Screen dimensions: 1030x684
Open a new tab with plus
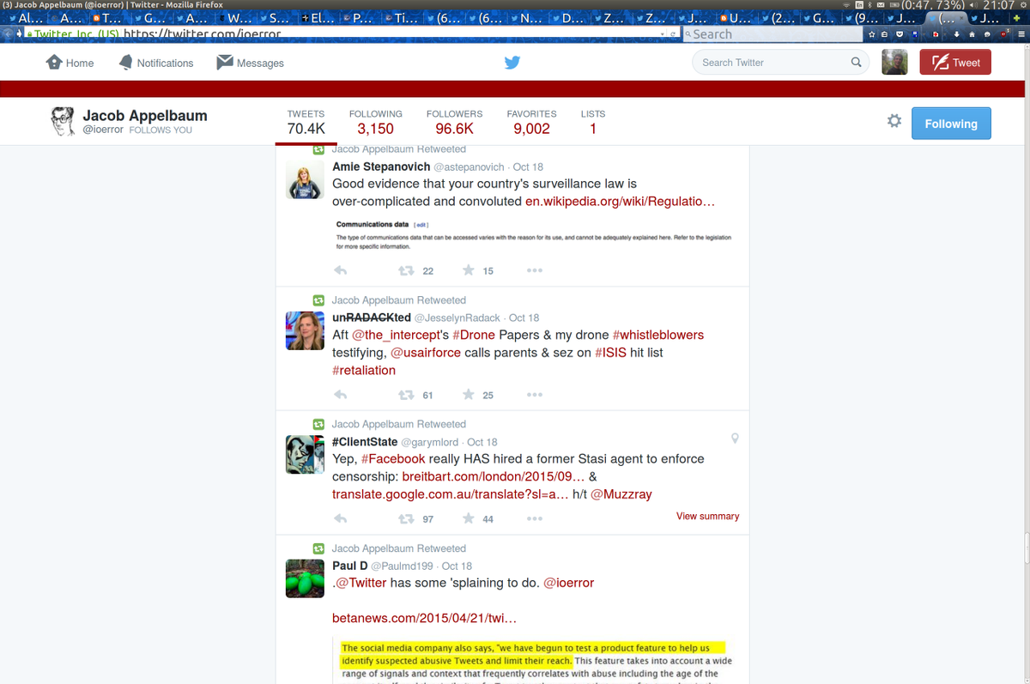1016,18
